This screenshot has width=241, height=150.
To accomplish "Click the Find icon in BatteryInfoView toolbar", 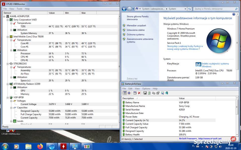I will pyautogui.click(x=162, y=93).
